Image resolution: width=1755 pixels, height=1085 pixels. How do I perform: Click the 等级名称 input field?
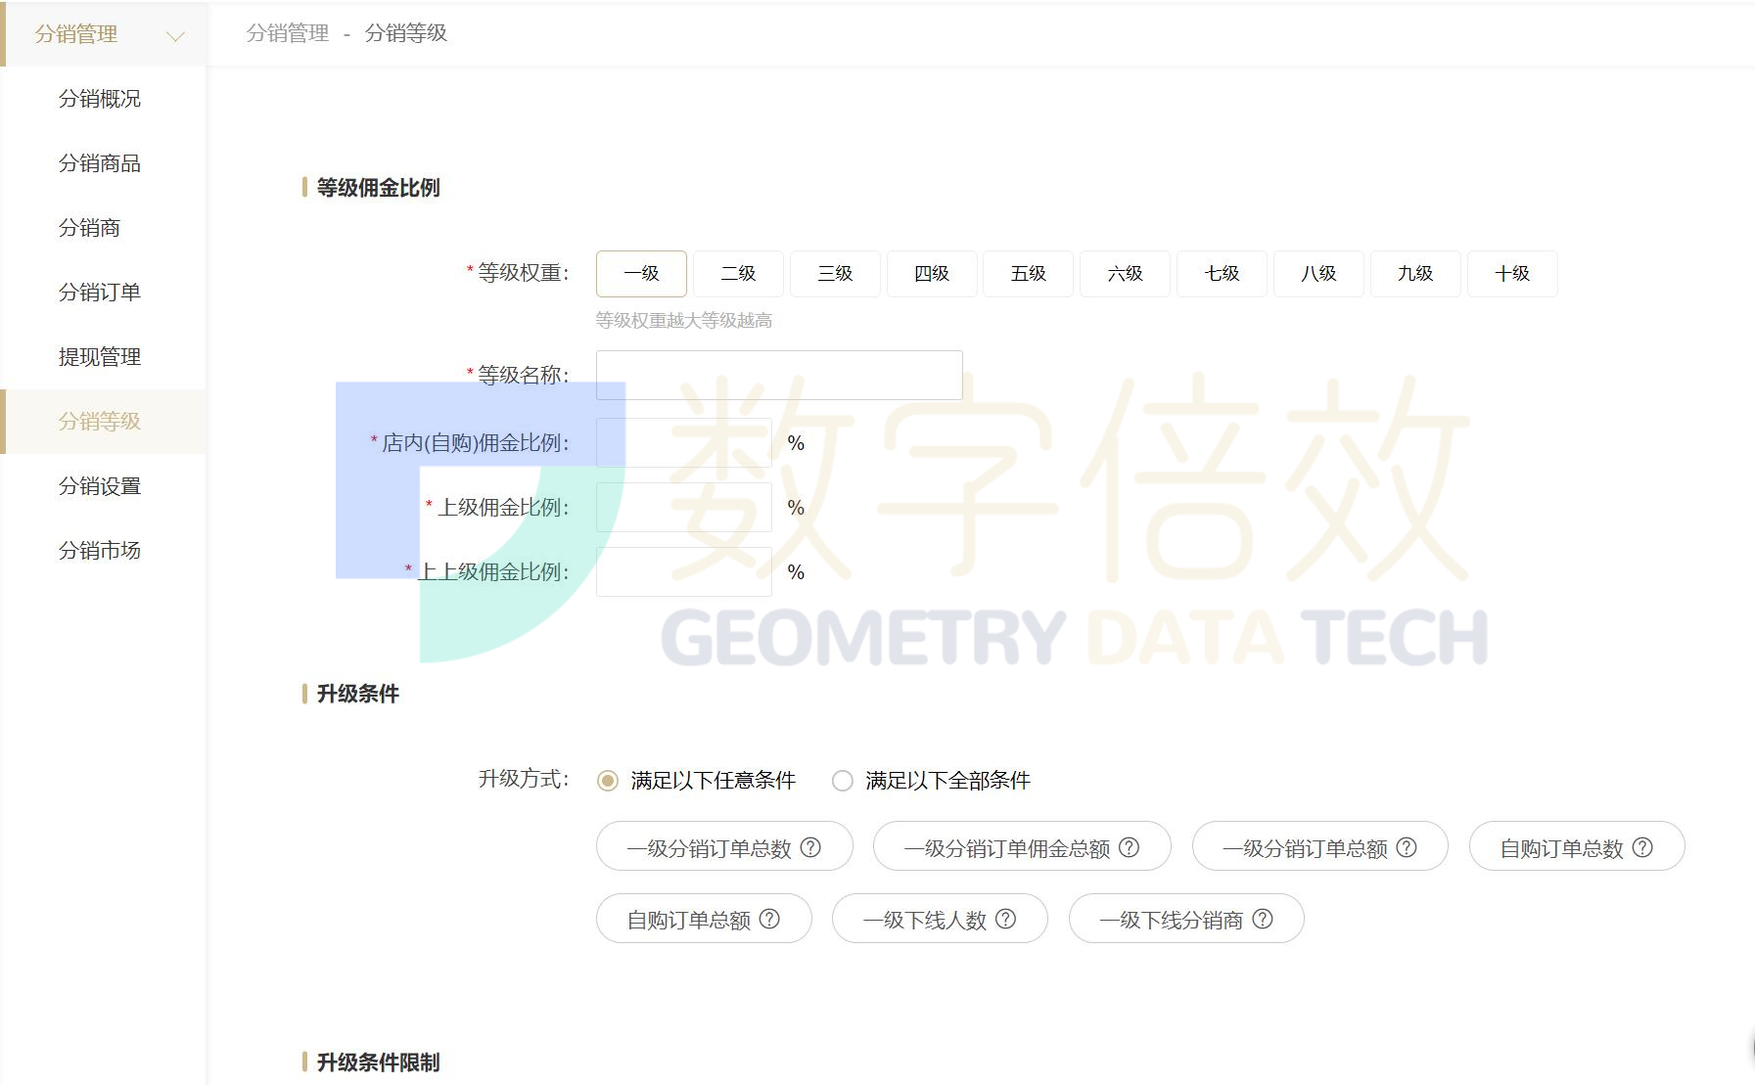778,376
